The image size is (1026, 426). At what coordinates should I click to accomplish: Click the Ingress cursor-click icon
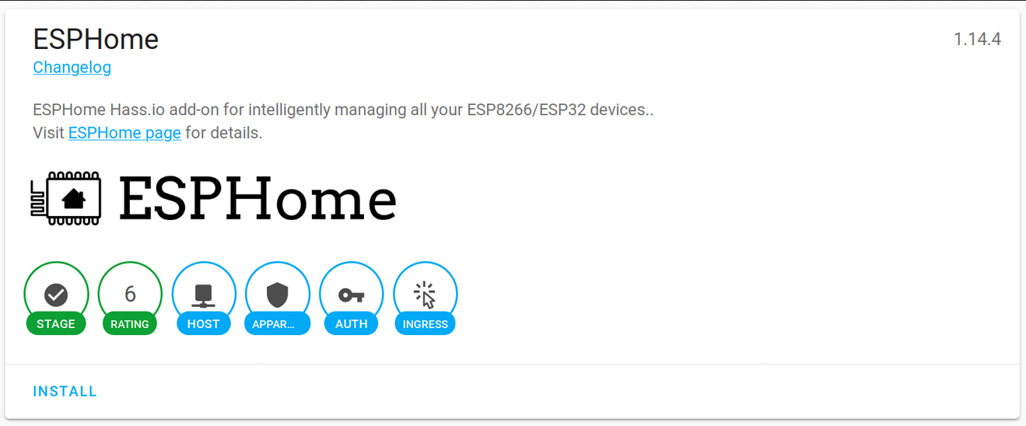click(x=425, y=295)
